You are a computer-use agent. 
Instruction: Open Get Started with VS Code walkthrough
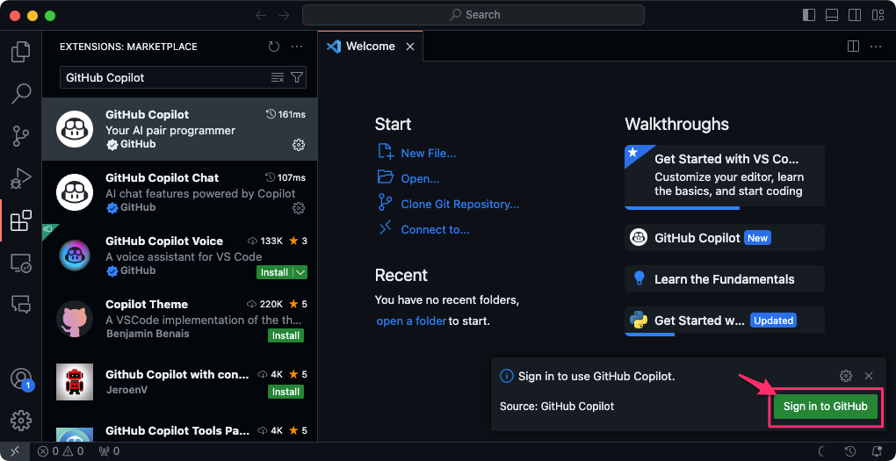pos(725,177)
